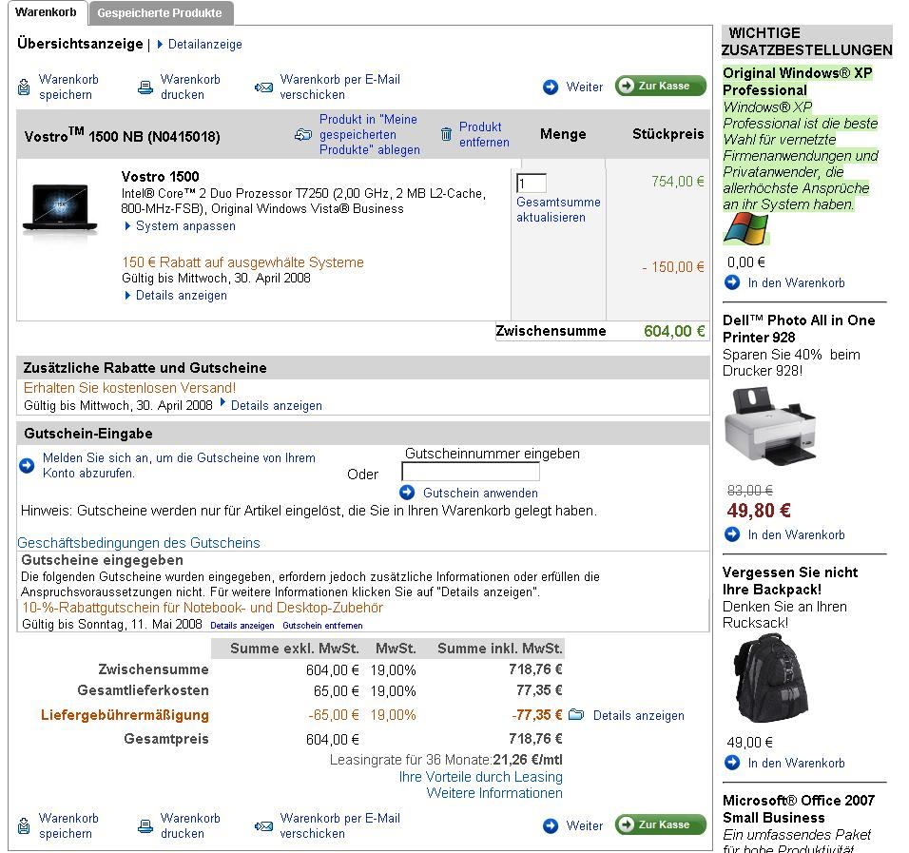Click the folder icon for saved products
This screenshot has width=909, height=853.
(x=303, y=134)
